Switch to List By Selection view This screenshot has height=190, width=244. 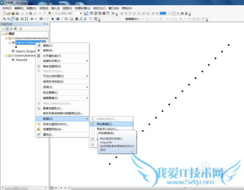(x=16, y=29)
